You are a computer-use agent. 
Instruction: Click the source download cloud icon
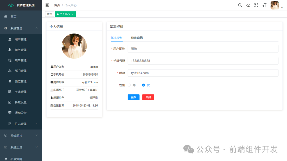248,5
